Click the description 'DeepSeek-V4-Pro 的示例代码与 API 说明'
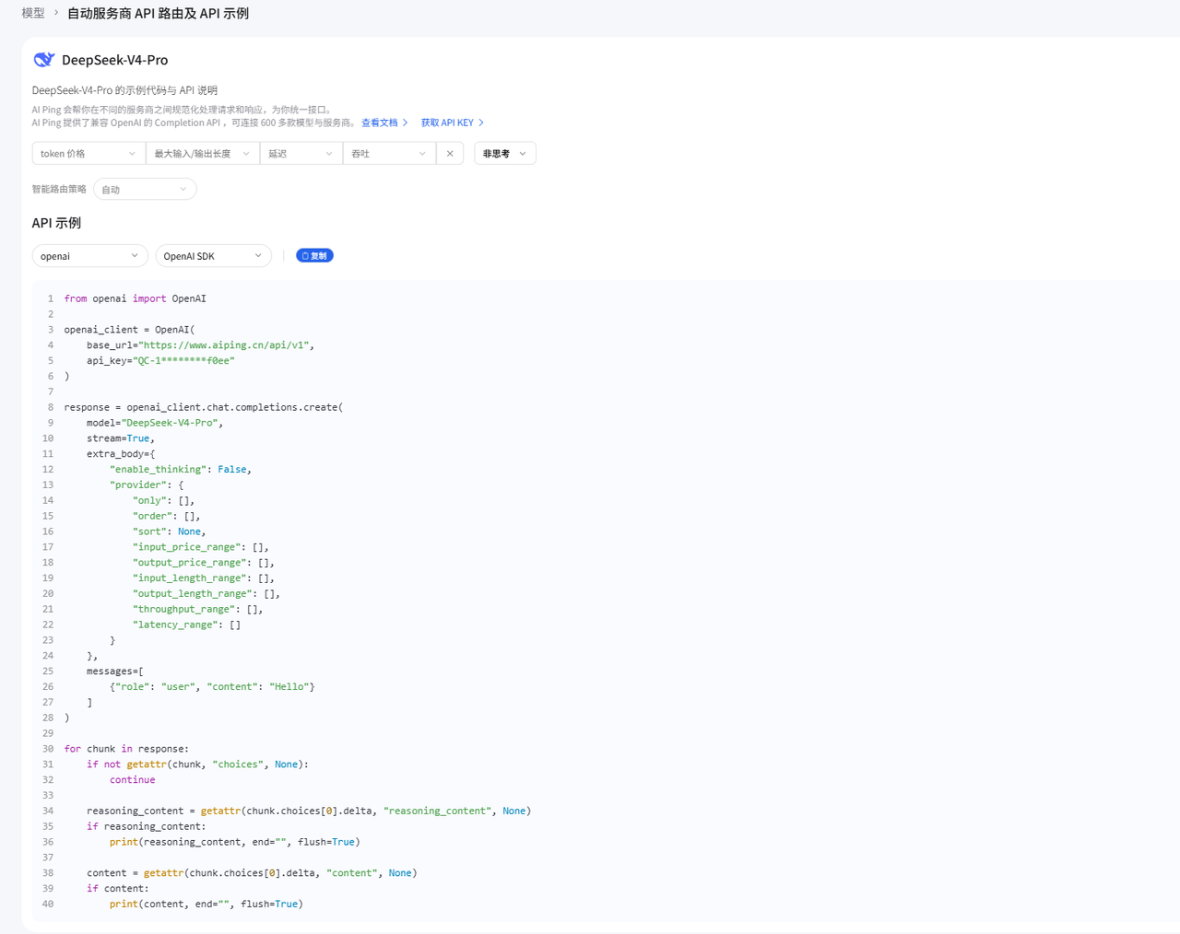This screenshot has height=934, width=1180. coord(124,90)
